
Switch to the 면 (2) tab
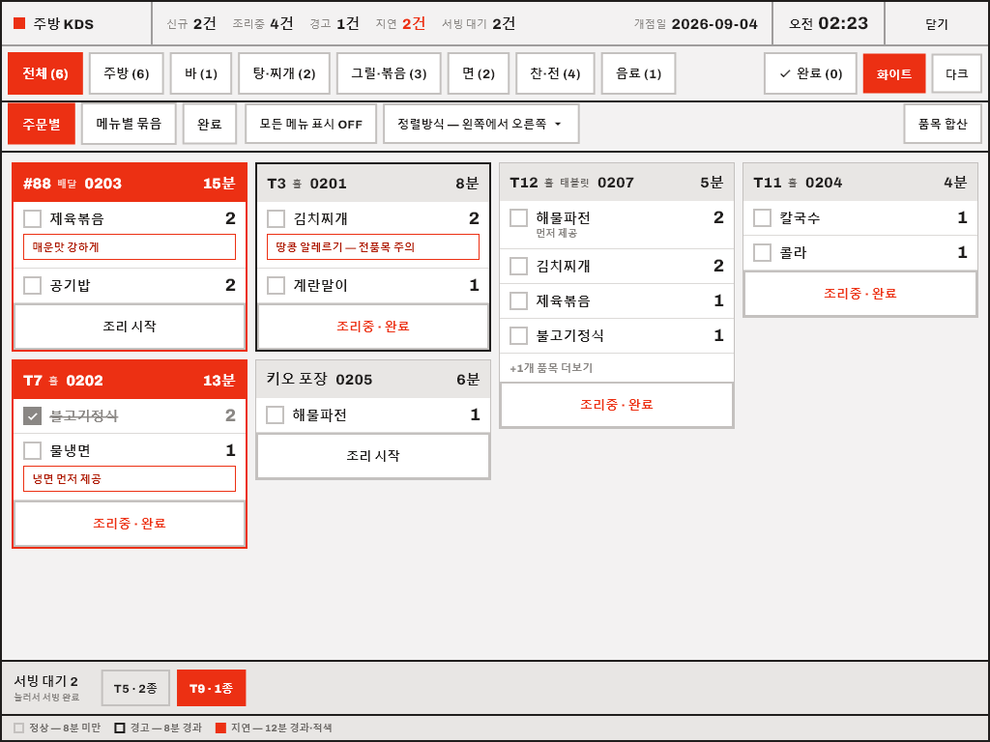479,73
